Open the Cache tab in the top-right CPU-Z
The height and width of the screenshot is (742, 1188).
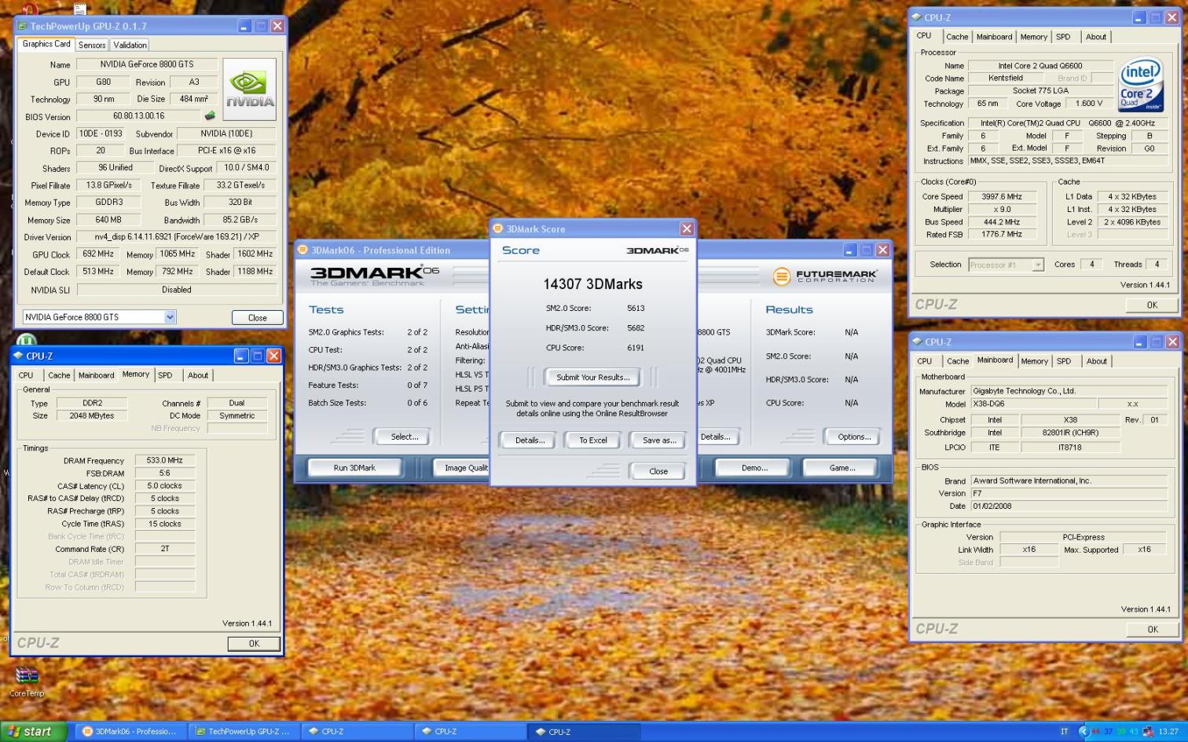[x=957, y=37]
